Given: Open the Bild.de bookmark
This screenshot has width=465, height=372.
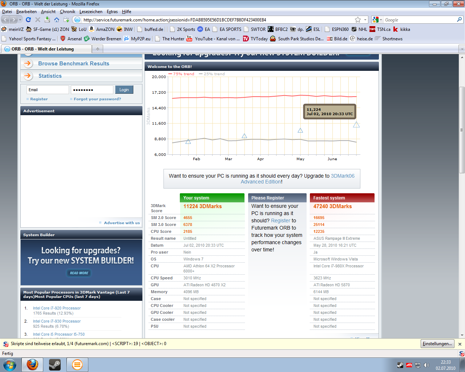Looking at the screenshot, I should tap(337, 39).
